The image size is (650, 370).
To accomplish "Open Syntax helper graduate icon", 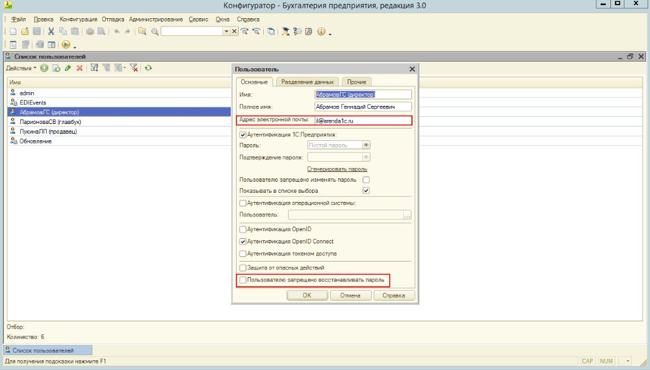I will click(285, 31).
